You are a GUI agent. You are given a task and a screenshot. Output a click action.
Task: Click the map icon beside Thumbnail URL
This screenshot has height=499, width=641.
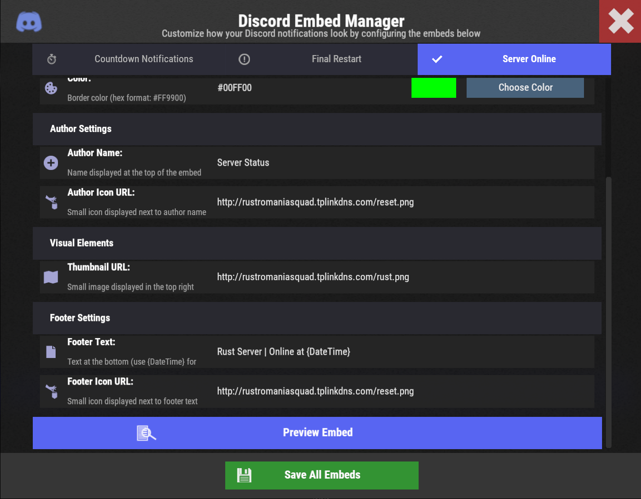coord(51,277)
